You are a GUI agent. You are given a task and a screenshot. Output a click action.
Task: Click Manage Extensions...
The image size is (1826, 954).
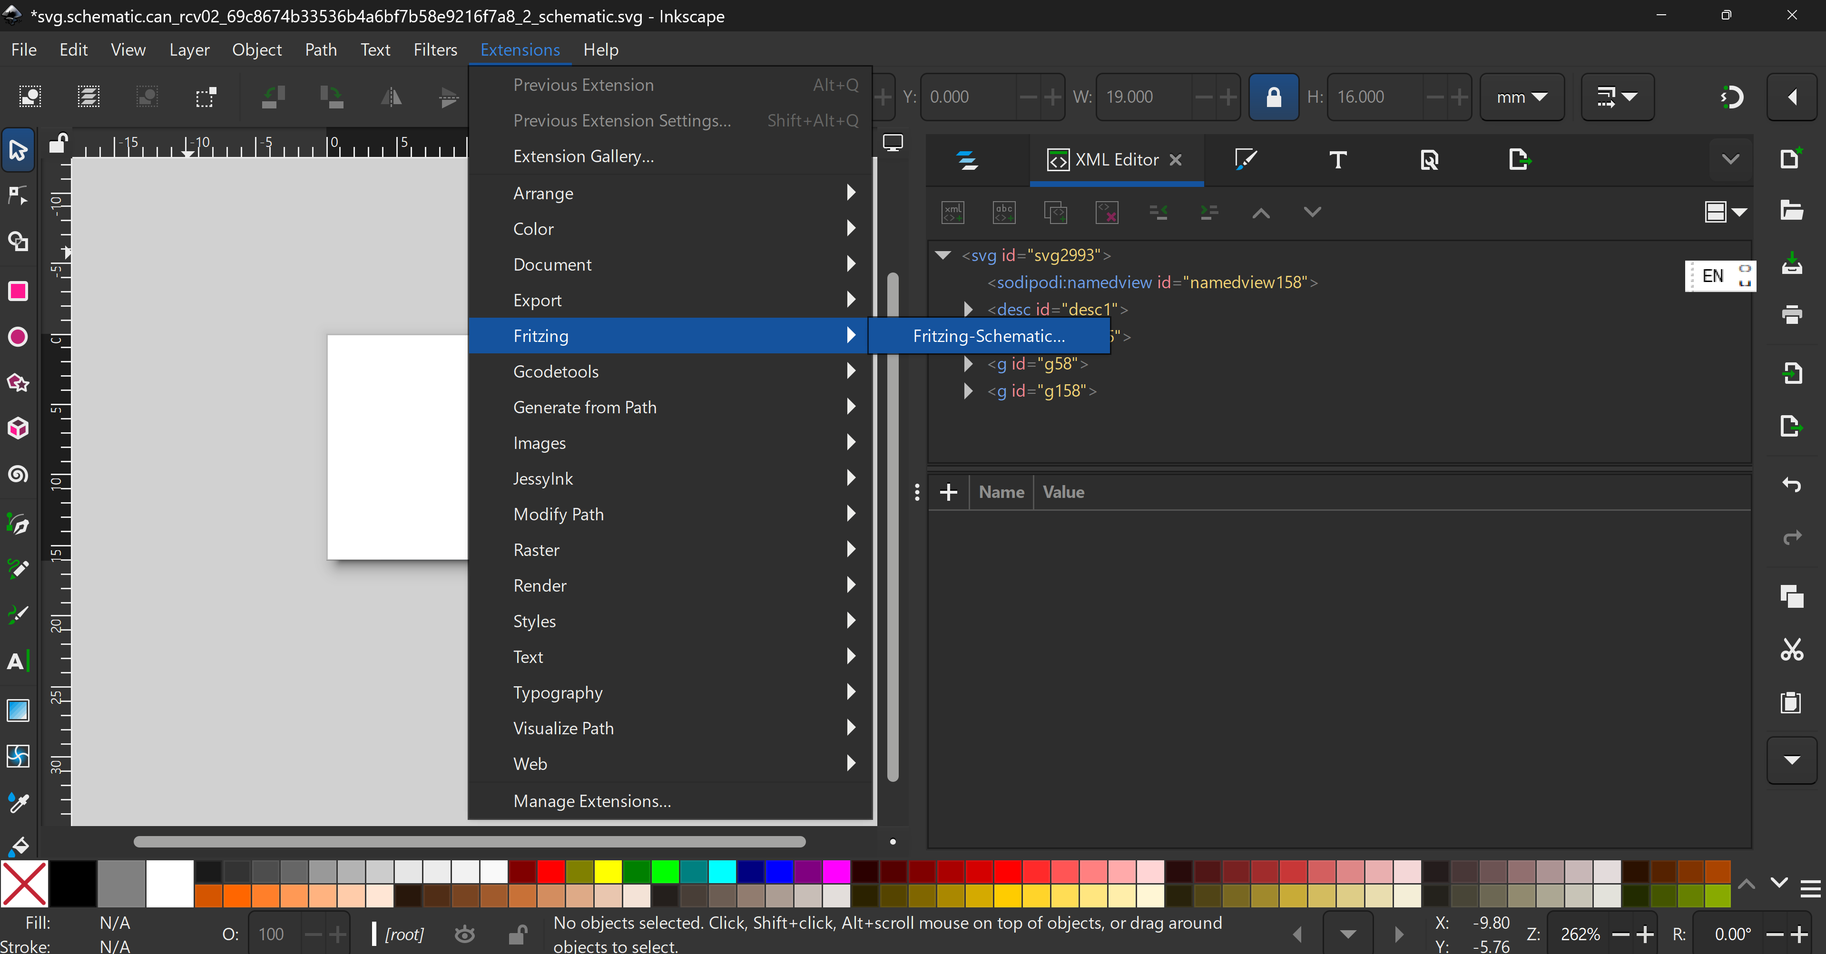(592, 801)
